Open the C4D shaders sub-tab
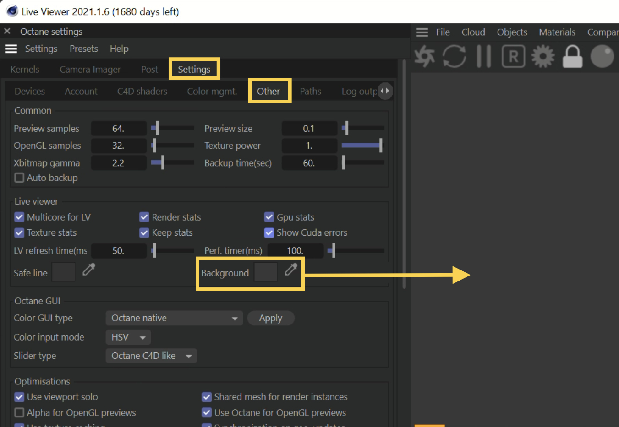Image resolution: width=619 pixels, height=427 pixels. 142,92
